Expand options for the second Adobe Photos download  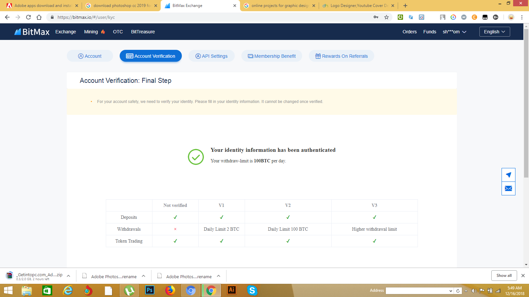tap(219, 276)
